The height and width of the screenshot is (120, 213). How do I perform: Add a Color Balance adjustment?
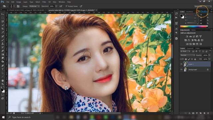pyautogui.click(x=189, y=40)
